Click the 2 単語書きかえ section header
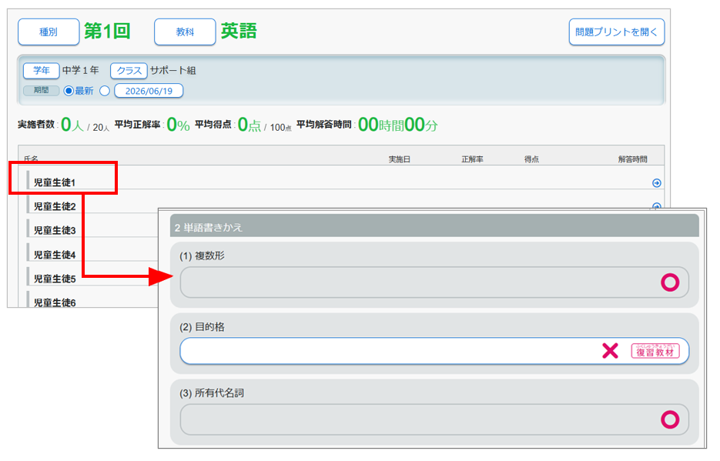This screenshot has width=720, height=461. [434, 227]
